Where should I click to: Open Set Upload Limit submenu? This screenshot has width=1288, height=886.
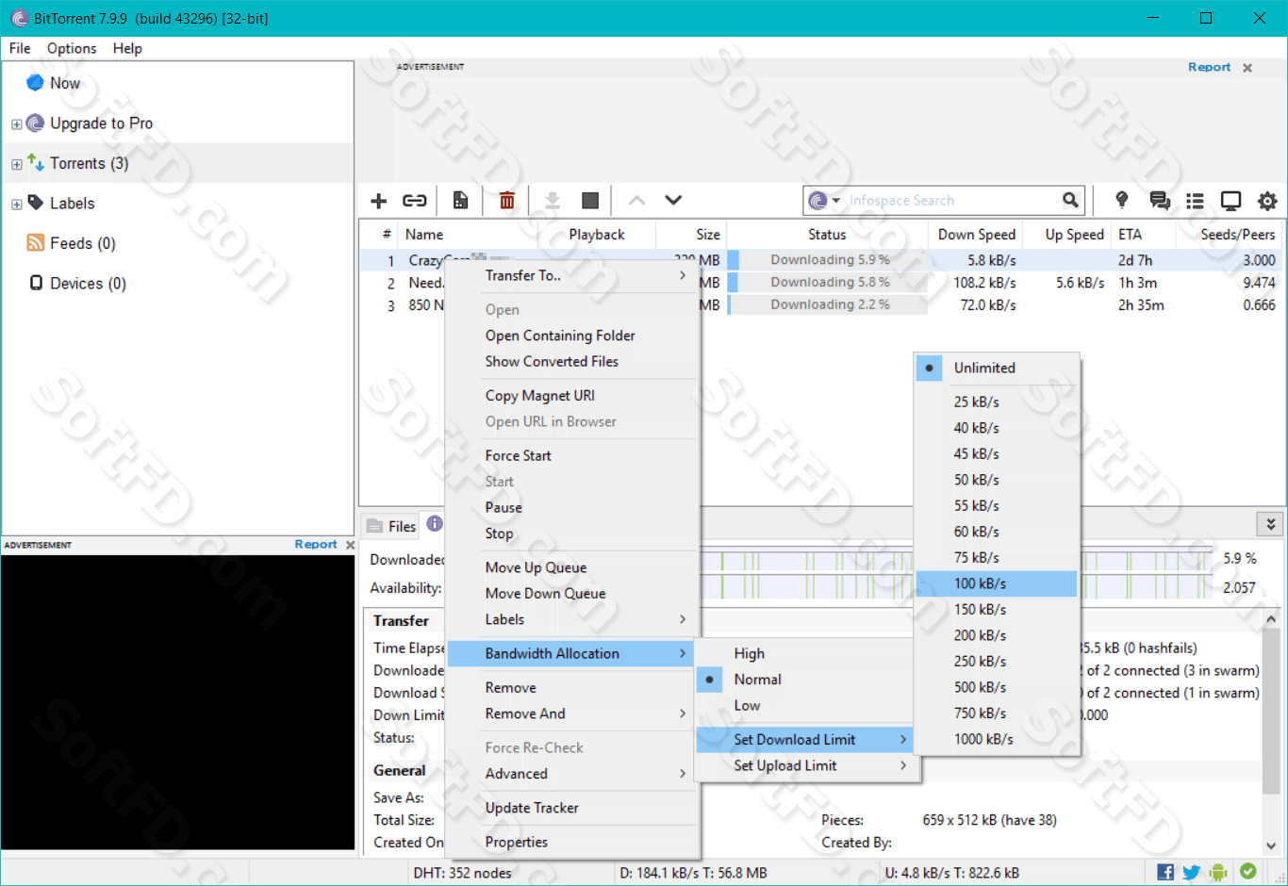(x=804, y=765)
